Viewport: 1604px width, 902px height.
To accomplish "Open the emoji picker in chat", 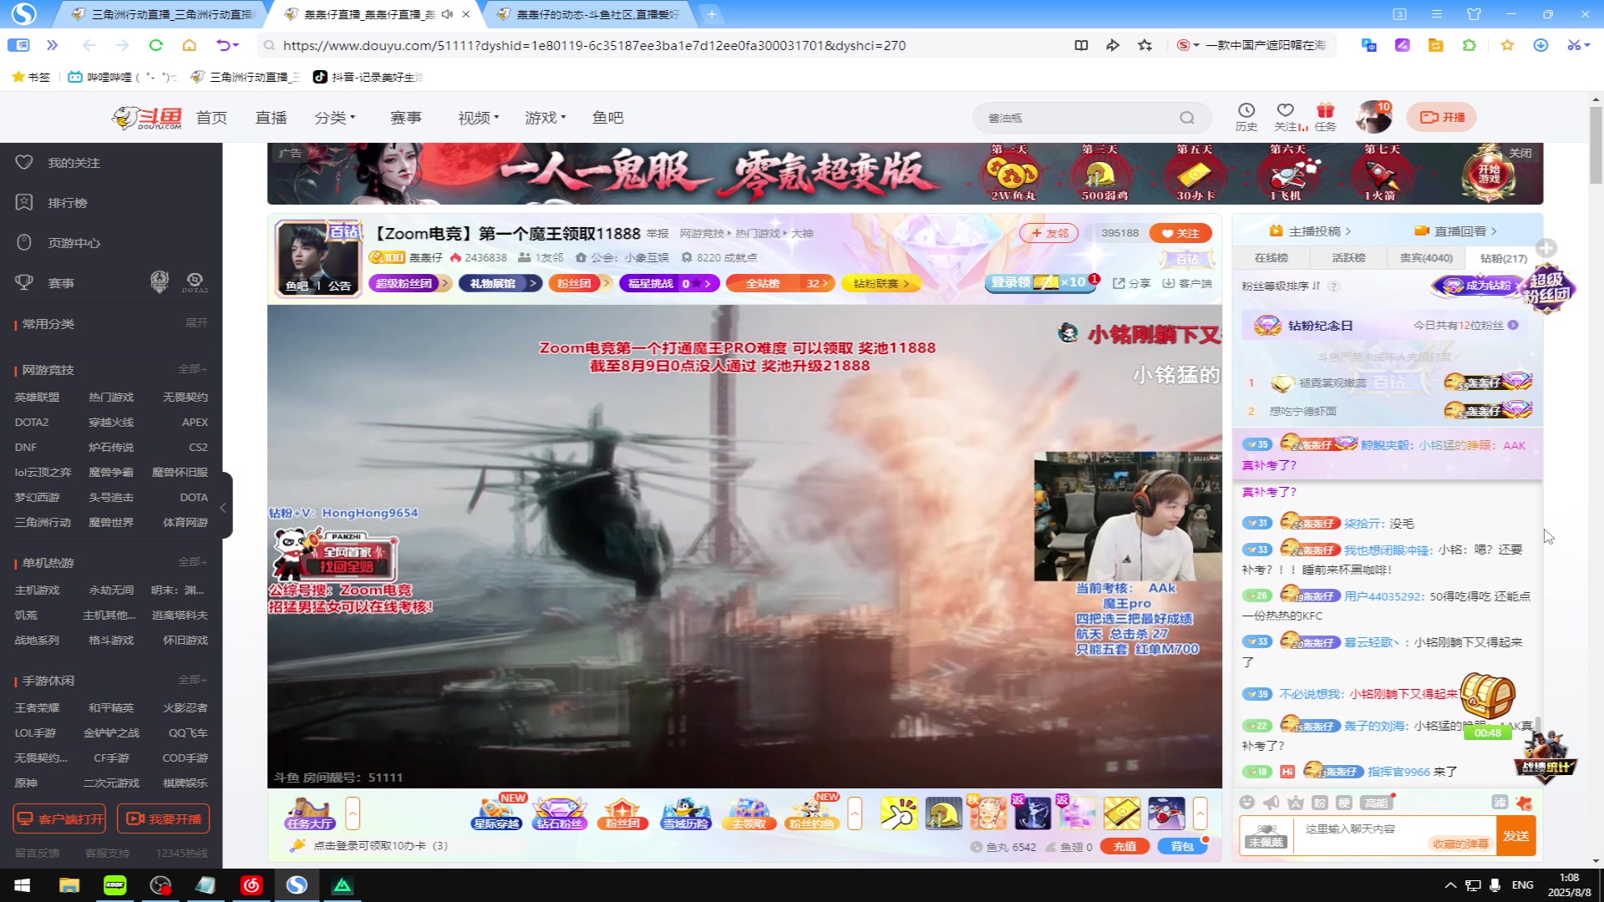I will coord(1247,803).
